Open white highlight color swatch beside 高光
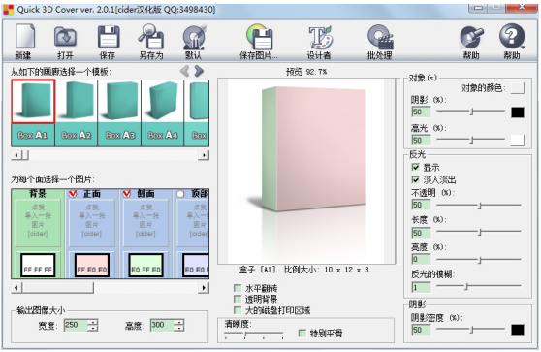This screenshot has width=541, height=352. [518, 140]
